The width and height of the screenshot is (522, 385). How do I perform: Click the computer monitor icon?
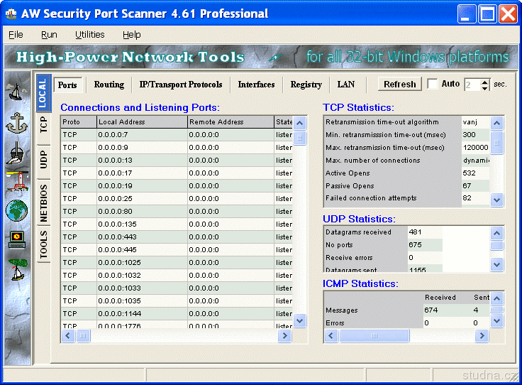[16, 240]
